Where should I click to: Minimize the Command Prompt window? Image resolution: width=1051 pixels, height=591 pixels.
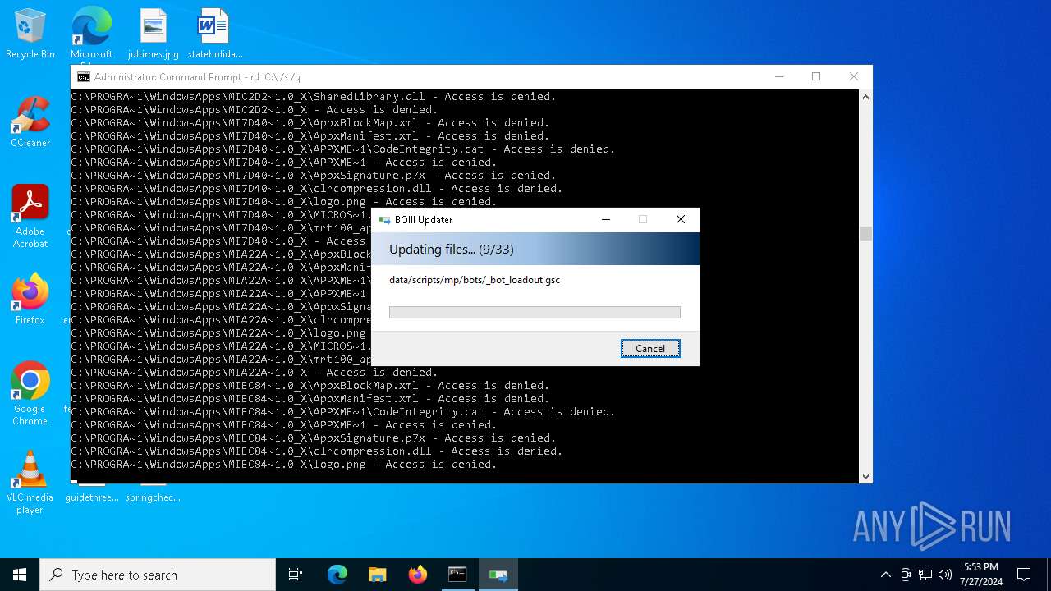(778, 77)
